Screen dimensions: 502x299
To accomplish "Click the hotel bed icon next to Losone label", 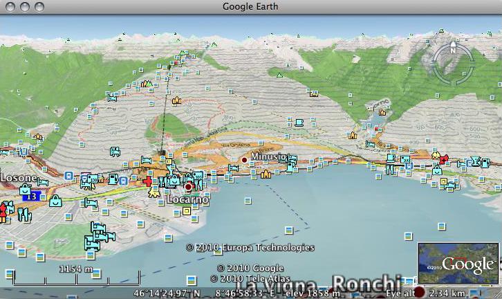I will [x=42, y=182].
